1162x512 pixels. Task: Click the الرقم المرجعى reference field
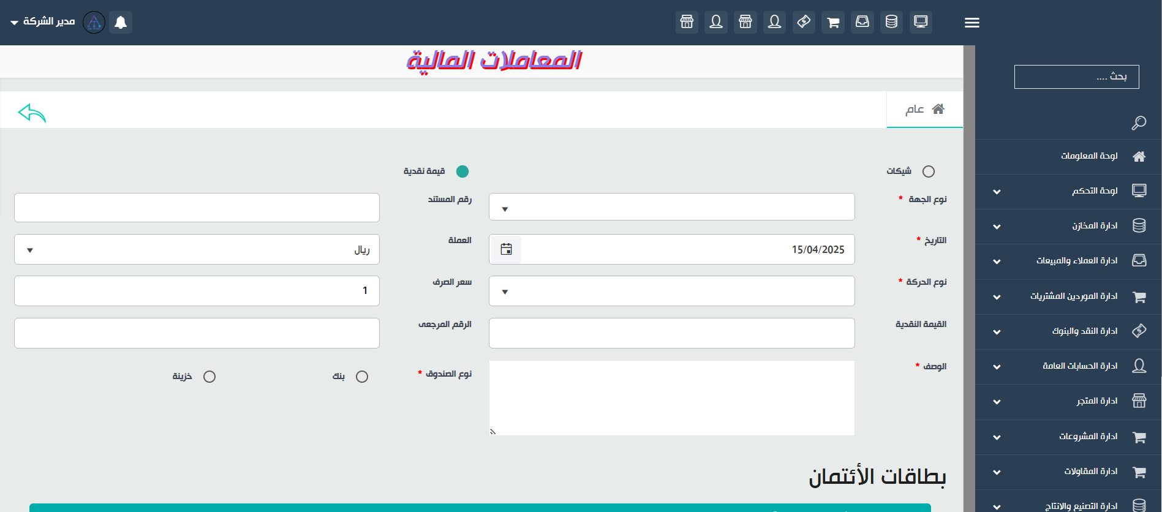click(x=197, y=333)
